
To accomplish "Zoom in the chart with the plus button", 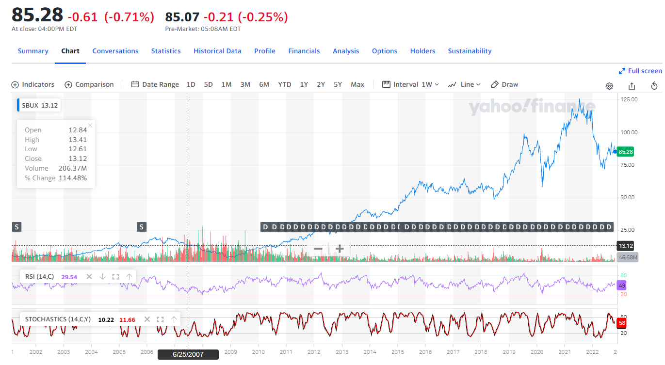I will tap(340, 249).
